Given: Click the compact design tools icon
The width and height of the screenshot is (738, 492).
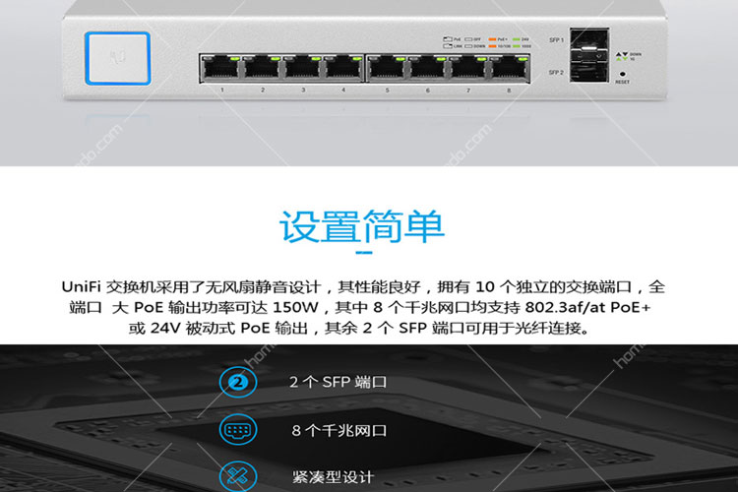Looking at the screenshot, I should (x=238, y=476).
